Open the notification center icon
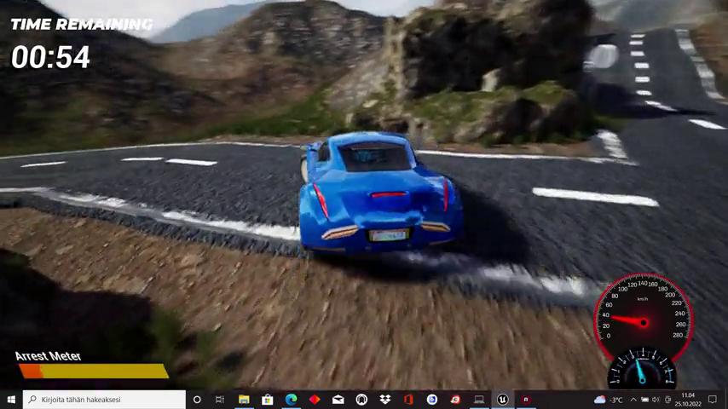Screen dimensions: 728x409 click(x=713, y=400)
